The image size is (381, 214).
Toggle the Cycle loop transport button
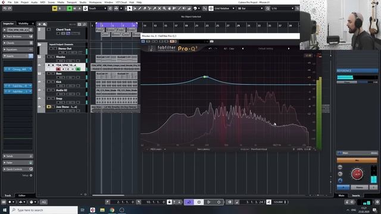189,202
